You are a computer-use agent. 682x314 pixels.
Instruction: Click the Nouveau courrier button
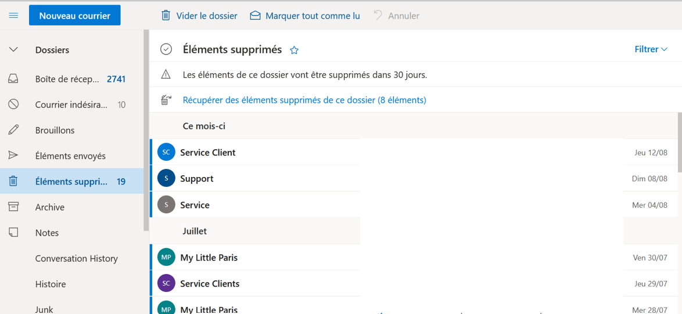(75, 16)
